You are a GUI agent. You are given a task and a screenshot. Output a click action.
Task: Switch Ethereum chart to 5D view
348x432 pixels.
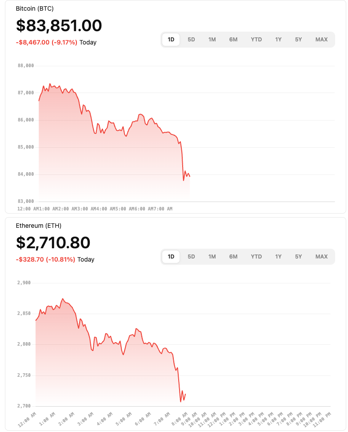click(191, 257)
